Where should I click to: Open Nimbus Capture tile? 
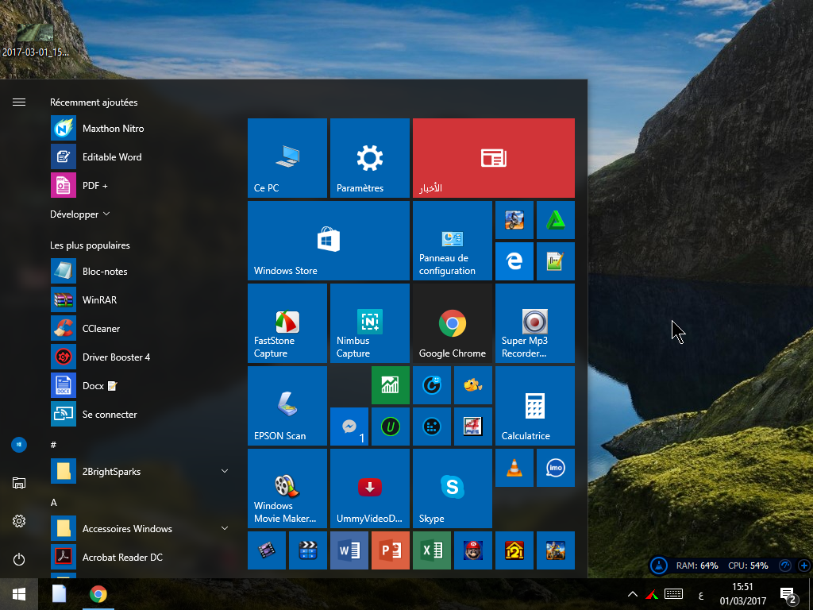(370, 323)
